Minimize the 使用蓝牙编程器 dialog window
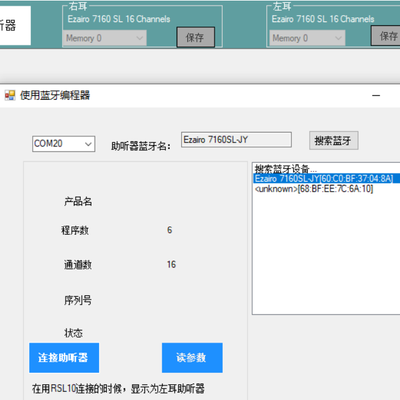This screenshot has height=400, width=400. tap(376, 96)
